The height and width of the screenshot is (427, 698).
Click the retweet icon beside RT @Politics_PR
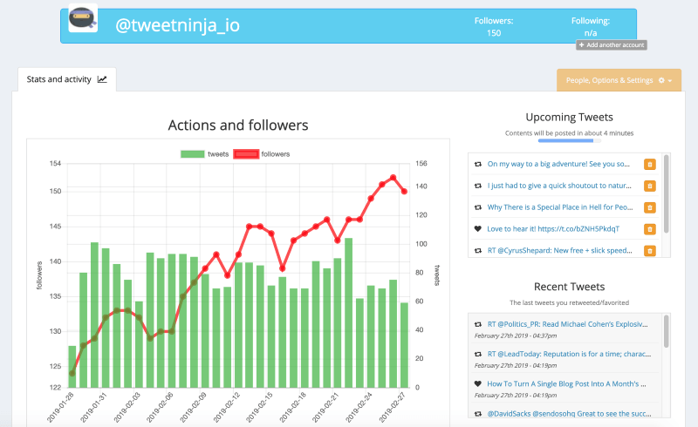pos(477,323)
